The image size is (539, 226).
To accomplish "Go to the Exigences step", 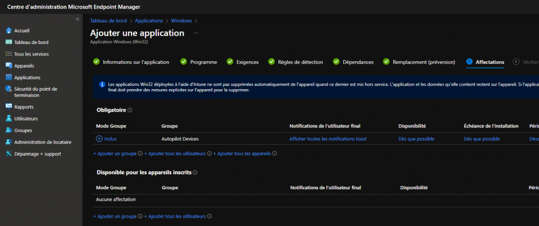I will [x=247, y=62].
